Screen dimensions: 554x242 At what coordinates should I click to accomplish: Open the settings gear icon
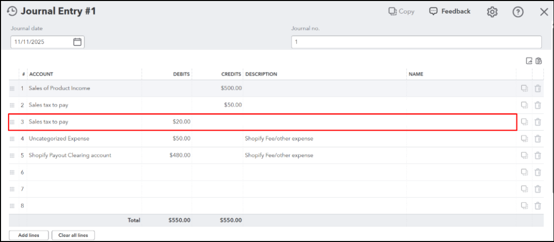492,12
